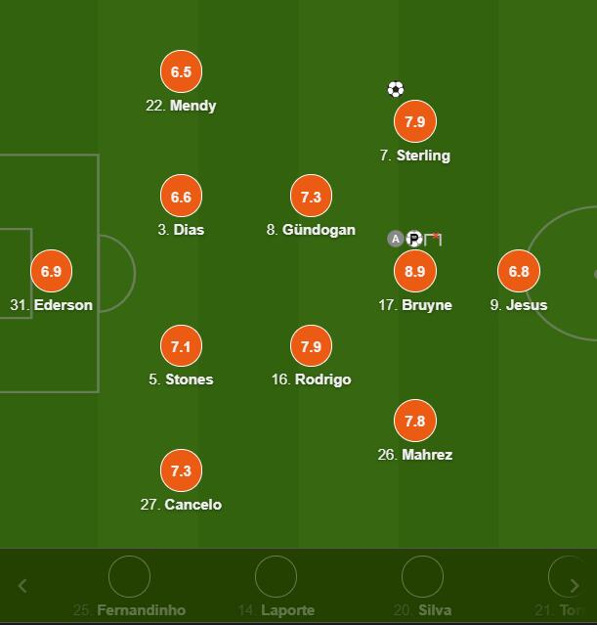
Task: Click Bruyne's 8.9 rating badge
Action: [x=414, y=271]
